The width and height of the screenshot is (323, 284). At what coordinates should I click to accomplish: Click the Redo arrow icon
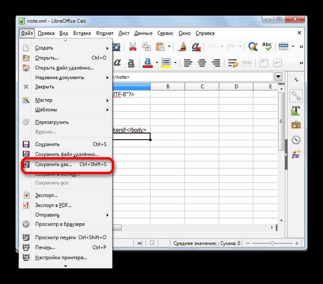click(x=231, y=46)
